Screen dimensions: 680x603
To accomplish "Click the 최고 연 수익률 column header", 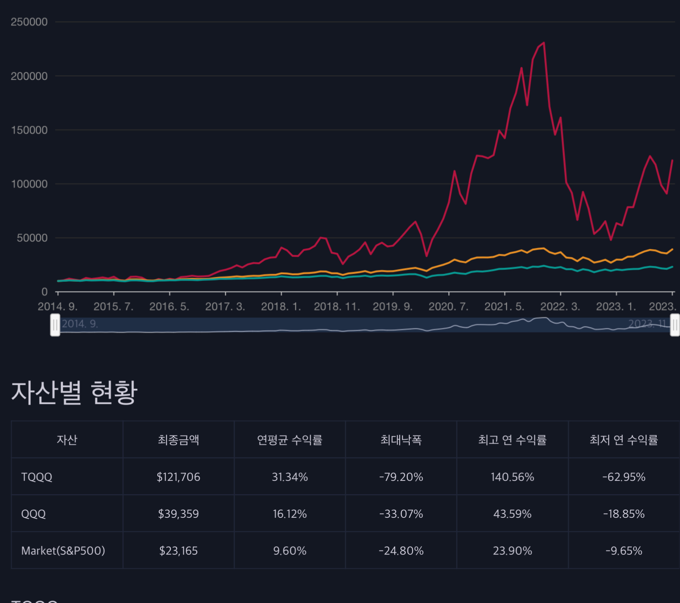I will point(512,440).
